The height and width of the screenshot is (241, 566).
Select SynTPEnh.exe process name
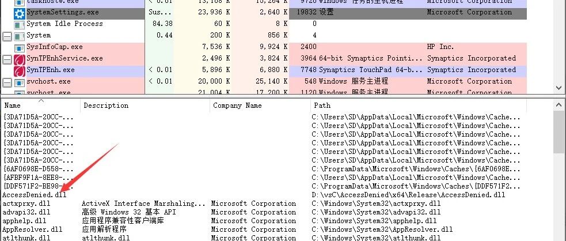[51, 70]
